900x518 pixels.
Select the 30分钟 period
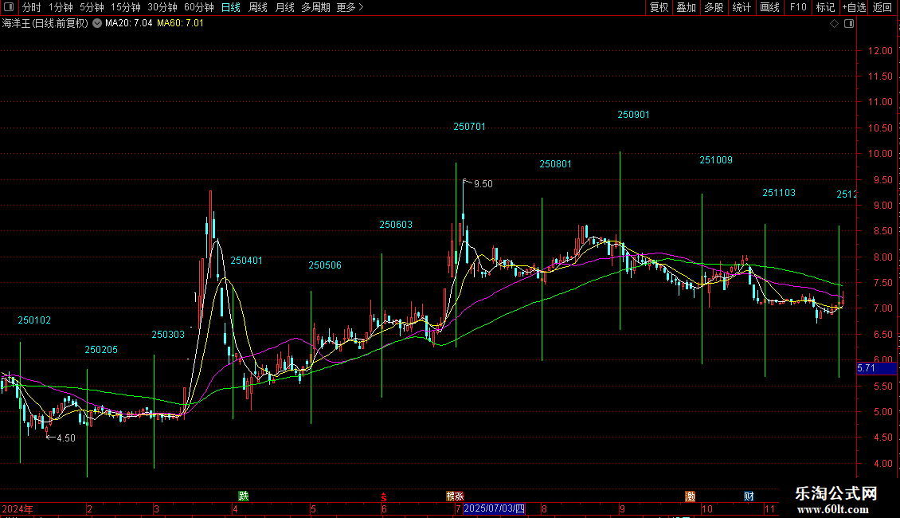click(162, 7)
